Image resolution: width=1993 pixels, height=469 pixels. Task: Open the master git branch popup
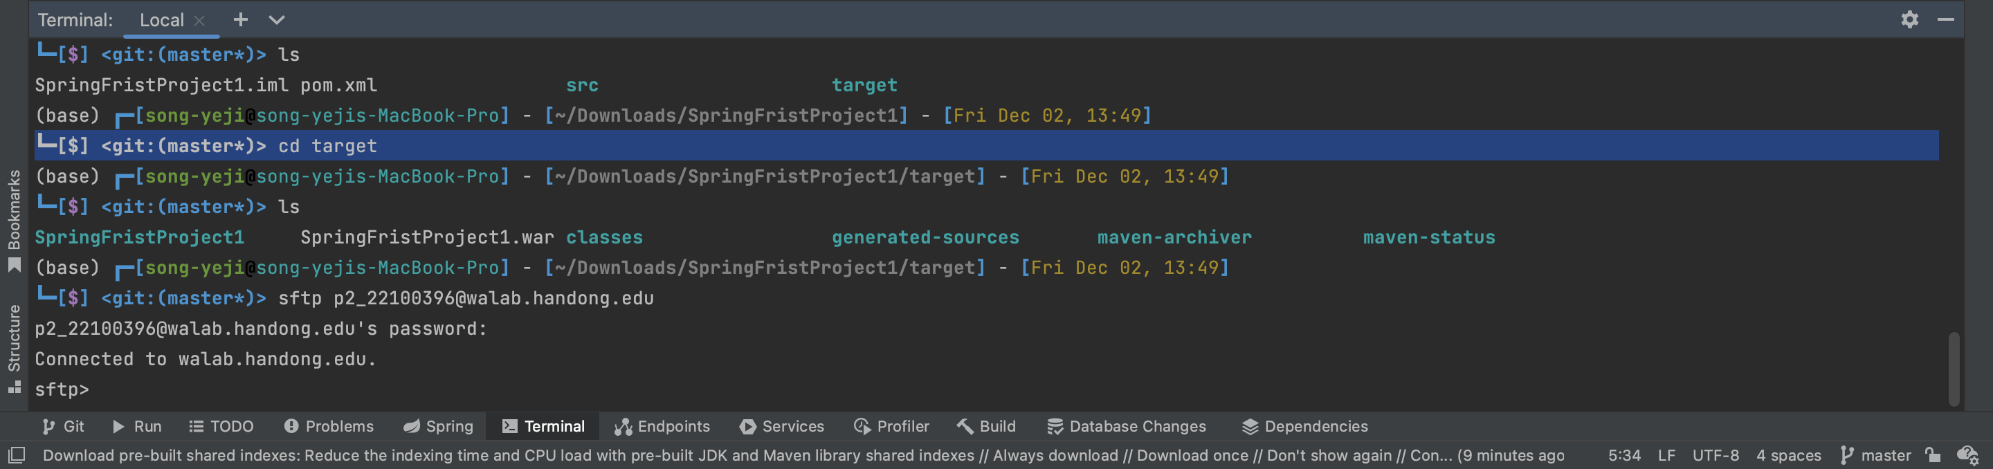(x=1875, y=455)
